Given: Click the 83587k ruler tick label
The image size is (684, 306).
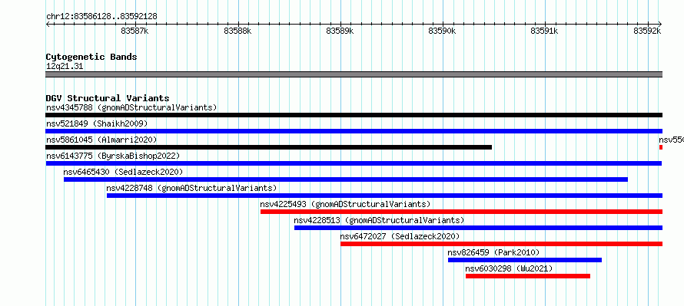Looking at the screenshot, I should (x=134, y=31).
